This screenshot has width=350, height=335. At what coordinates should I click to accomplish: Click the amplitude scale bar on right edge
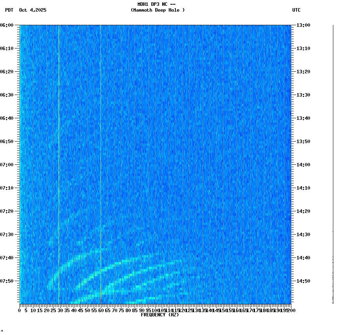[332, 163]
